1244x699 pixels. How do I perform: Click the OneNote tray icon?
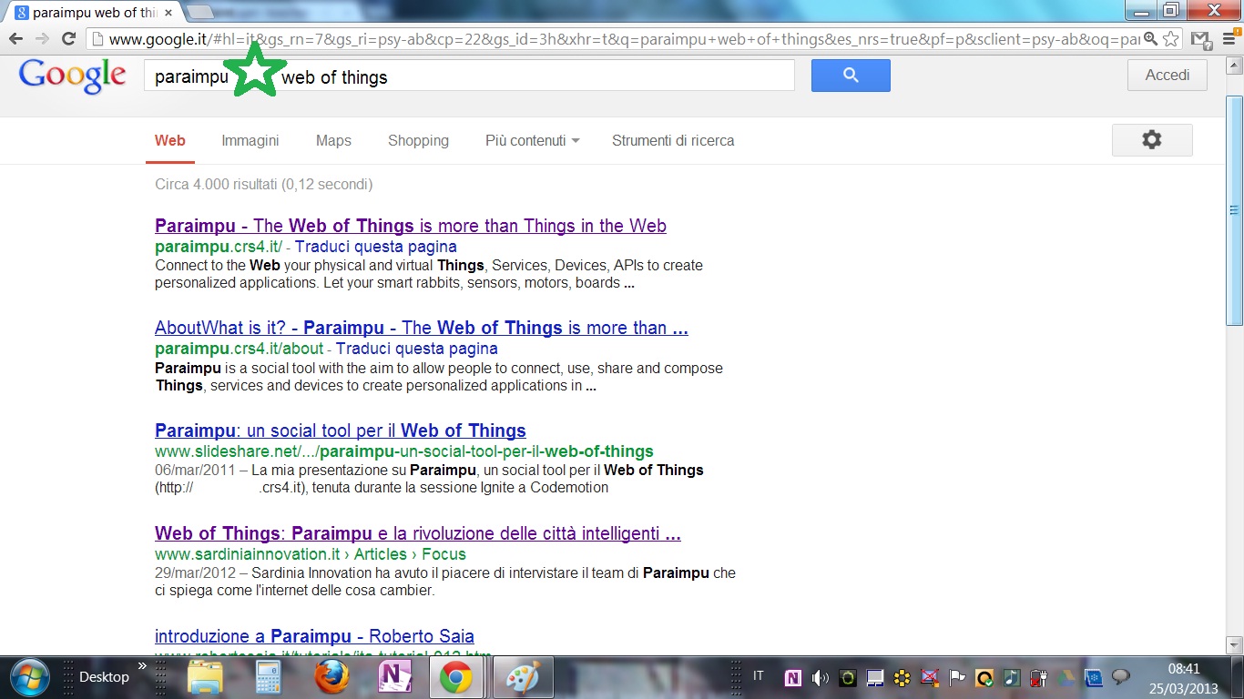point(793,677)
